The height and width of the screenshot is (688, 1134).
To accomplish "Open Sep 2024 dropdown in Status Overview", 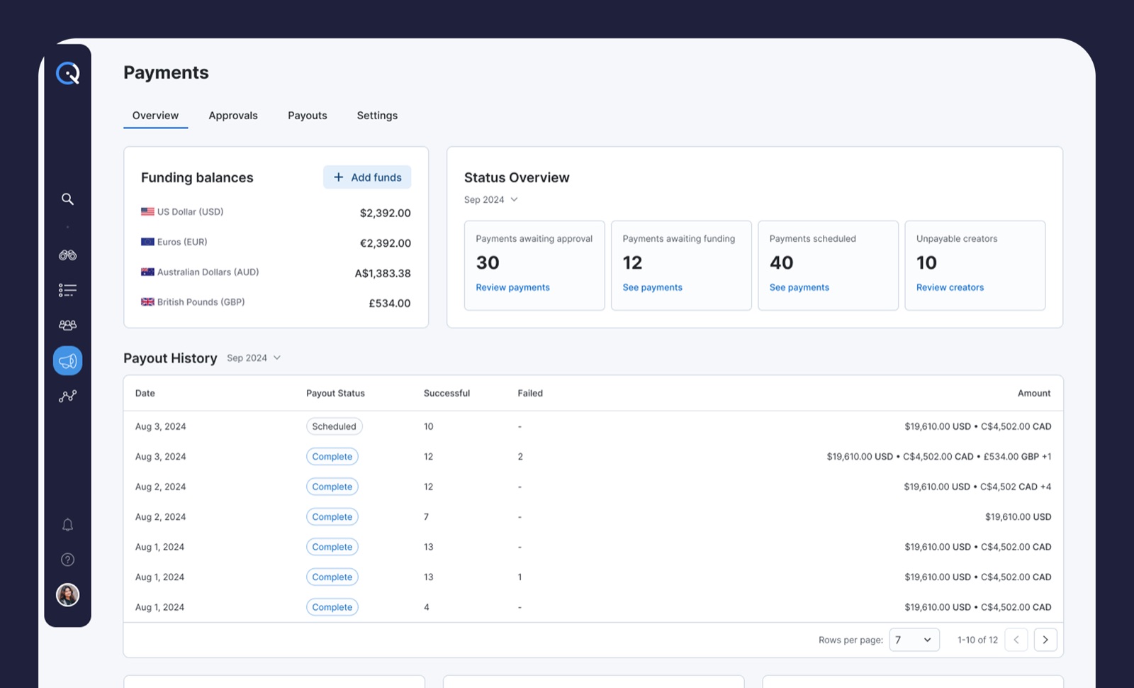I will (x=491, y=199).
